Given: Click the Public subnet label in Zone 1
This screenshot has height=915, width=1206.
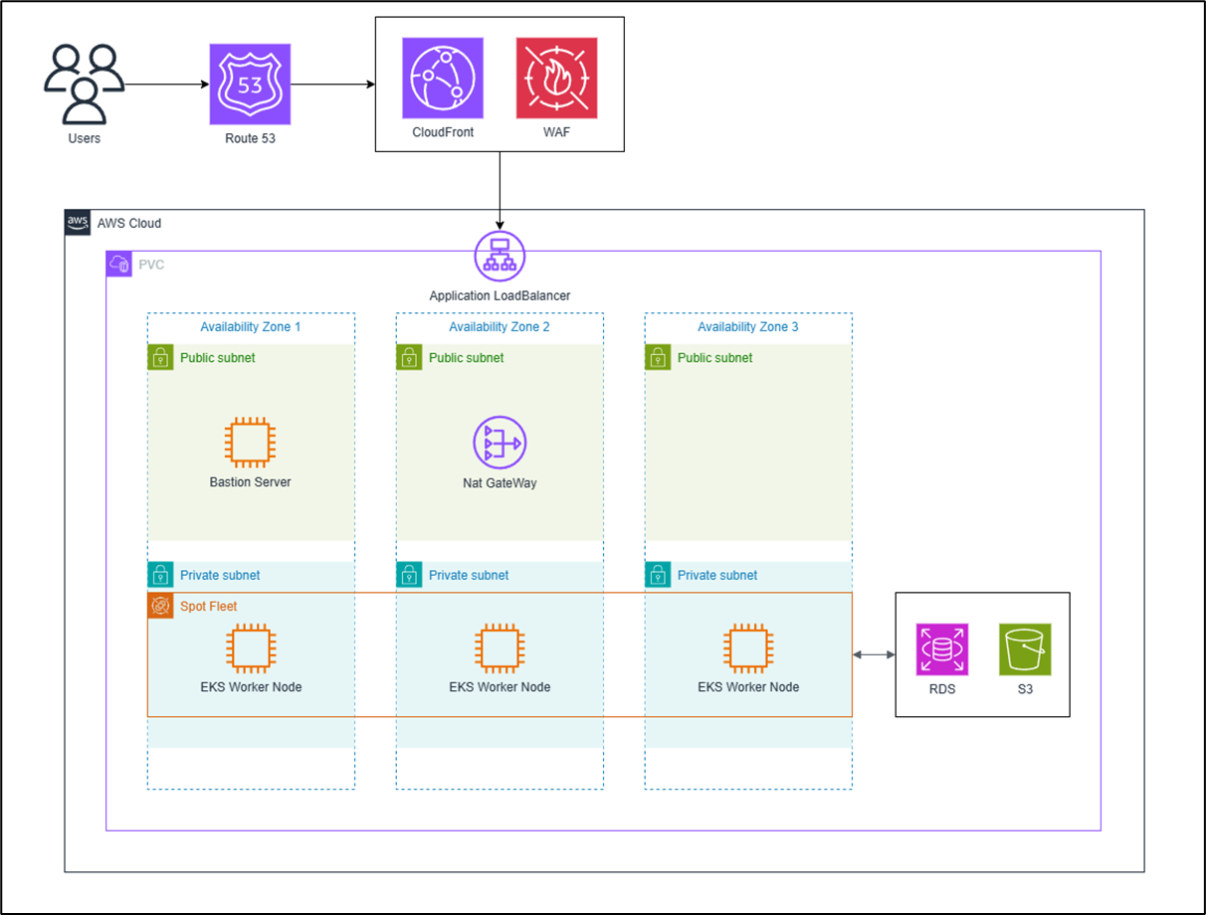Looking at the screenshot, I should [x=217, y=358].
